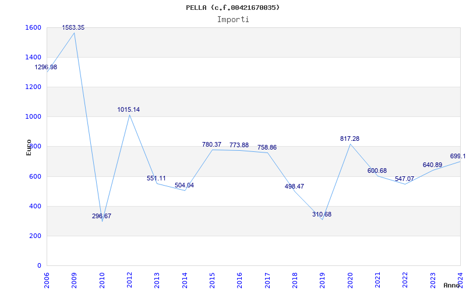Click the 600.68 data label
This screenshot has height=291, width=466.
[x=377, y=171]
